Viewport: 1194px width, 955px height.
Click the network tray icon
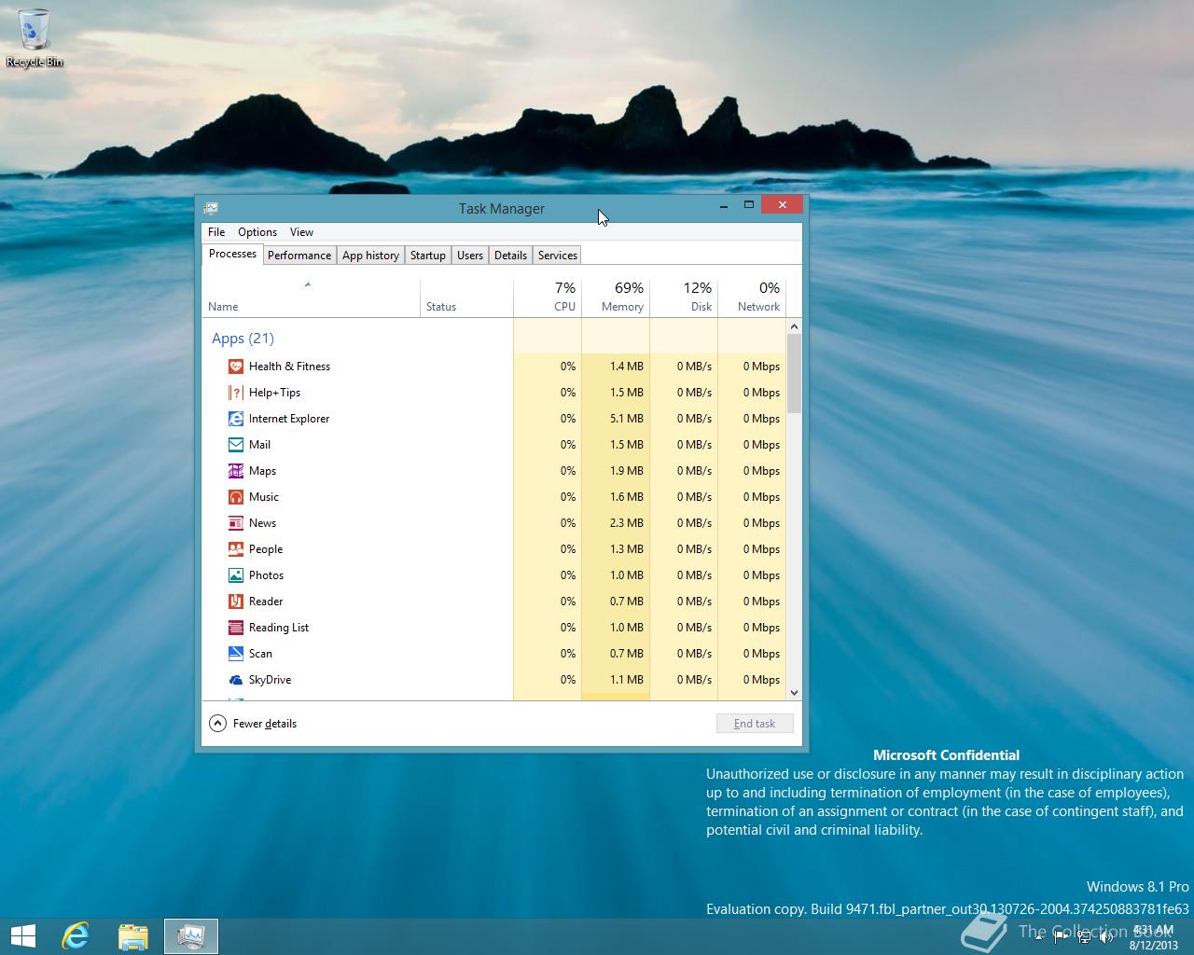(x=1084, y=937)
